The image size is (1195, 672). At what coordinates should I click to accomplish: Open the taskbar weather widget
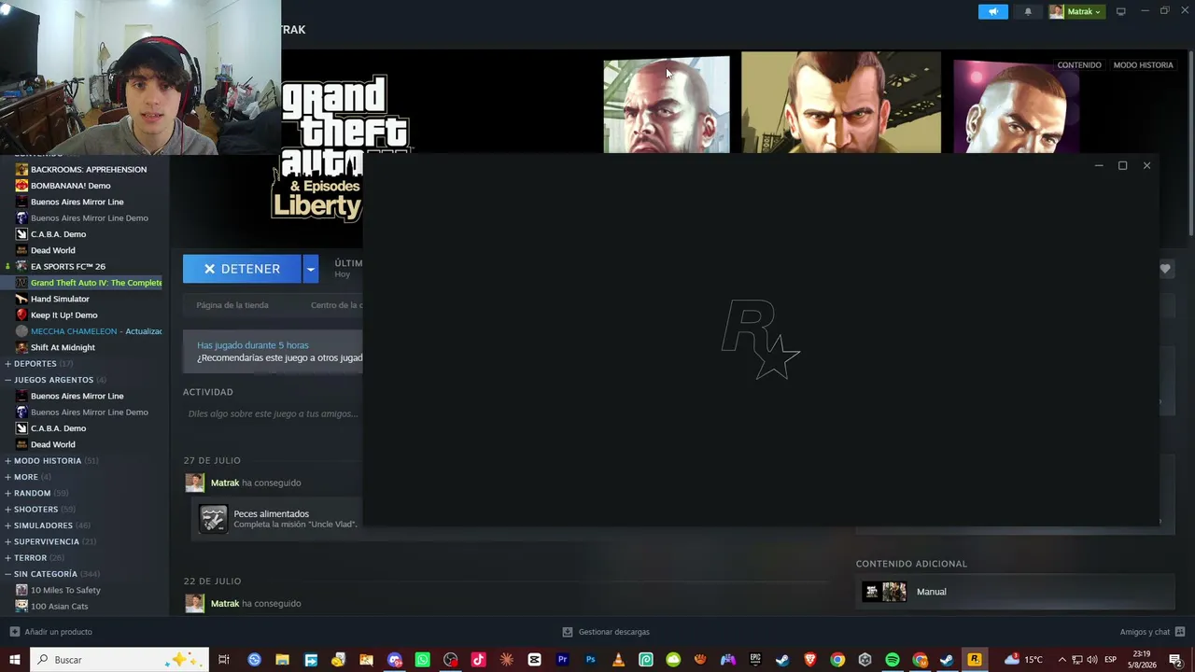1024,660
